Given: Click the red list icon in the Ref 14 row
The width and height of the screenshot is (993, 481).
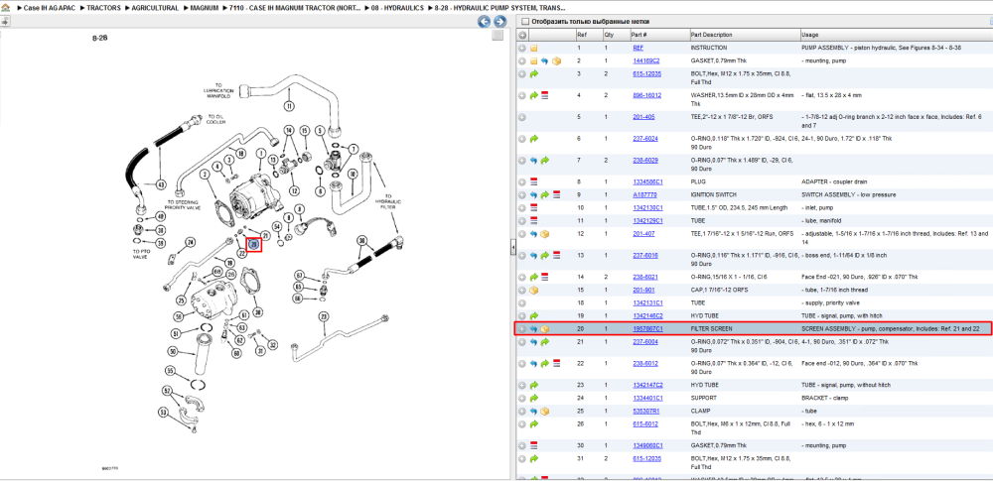Looking at the screenshot, I should pyautogui.click(x=544, y=278).
